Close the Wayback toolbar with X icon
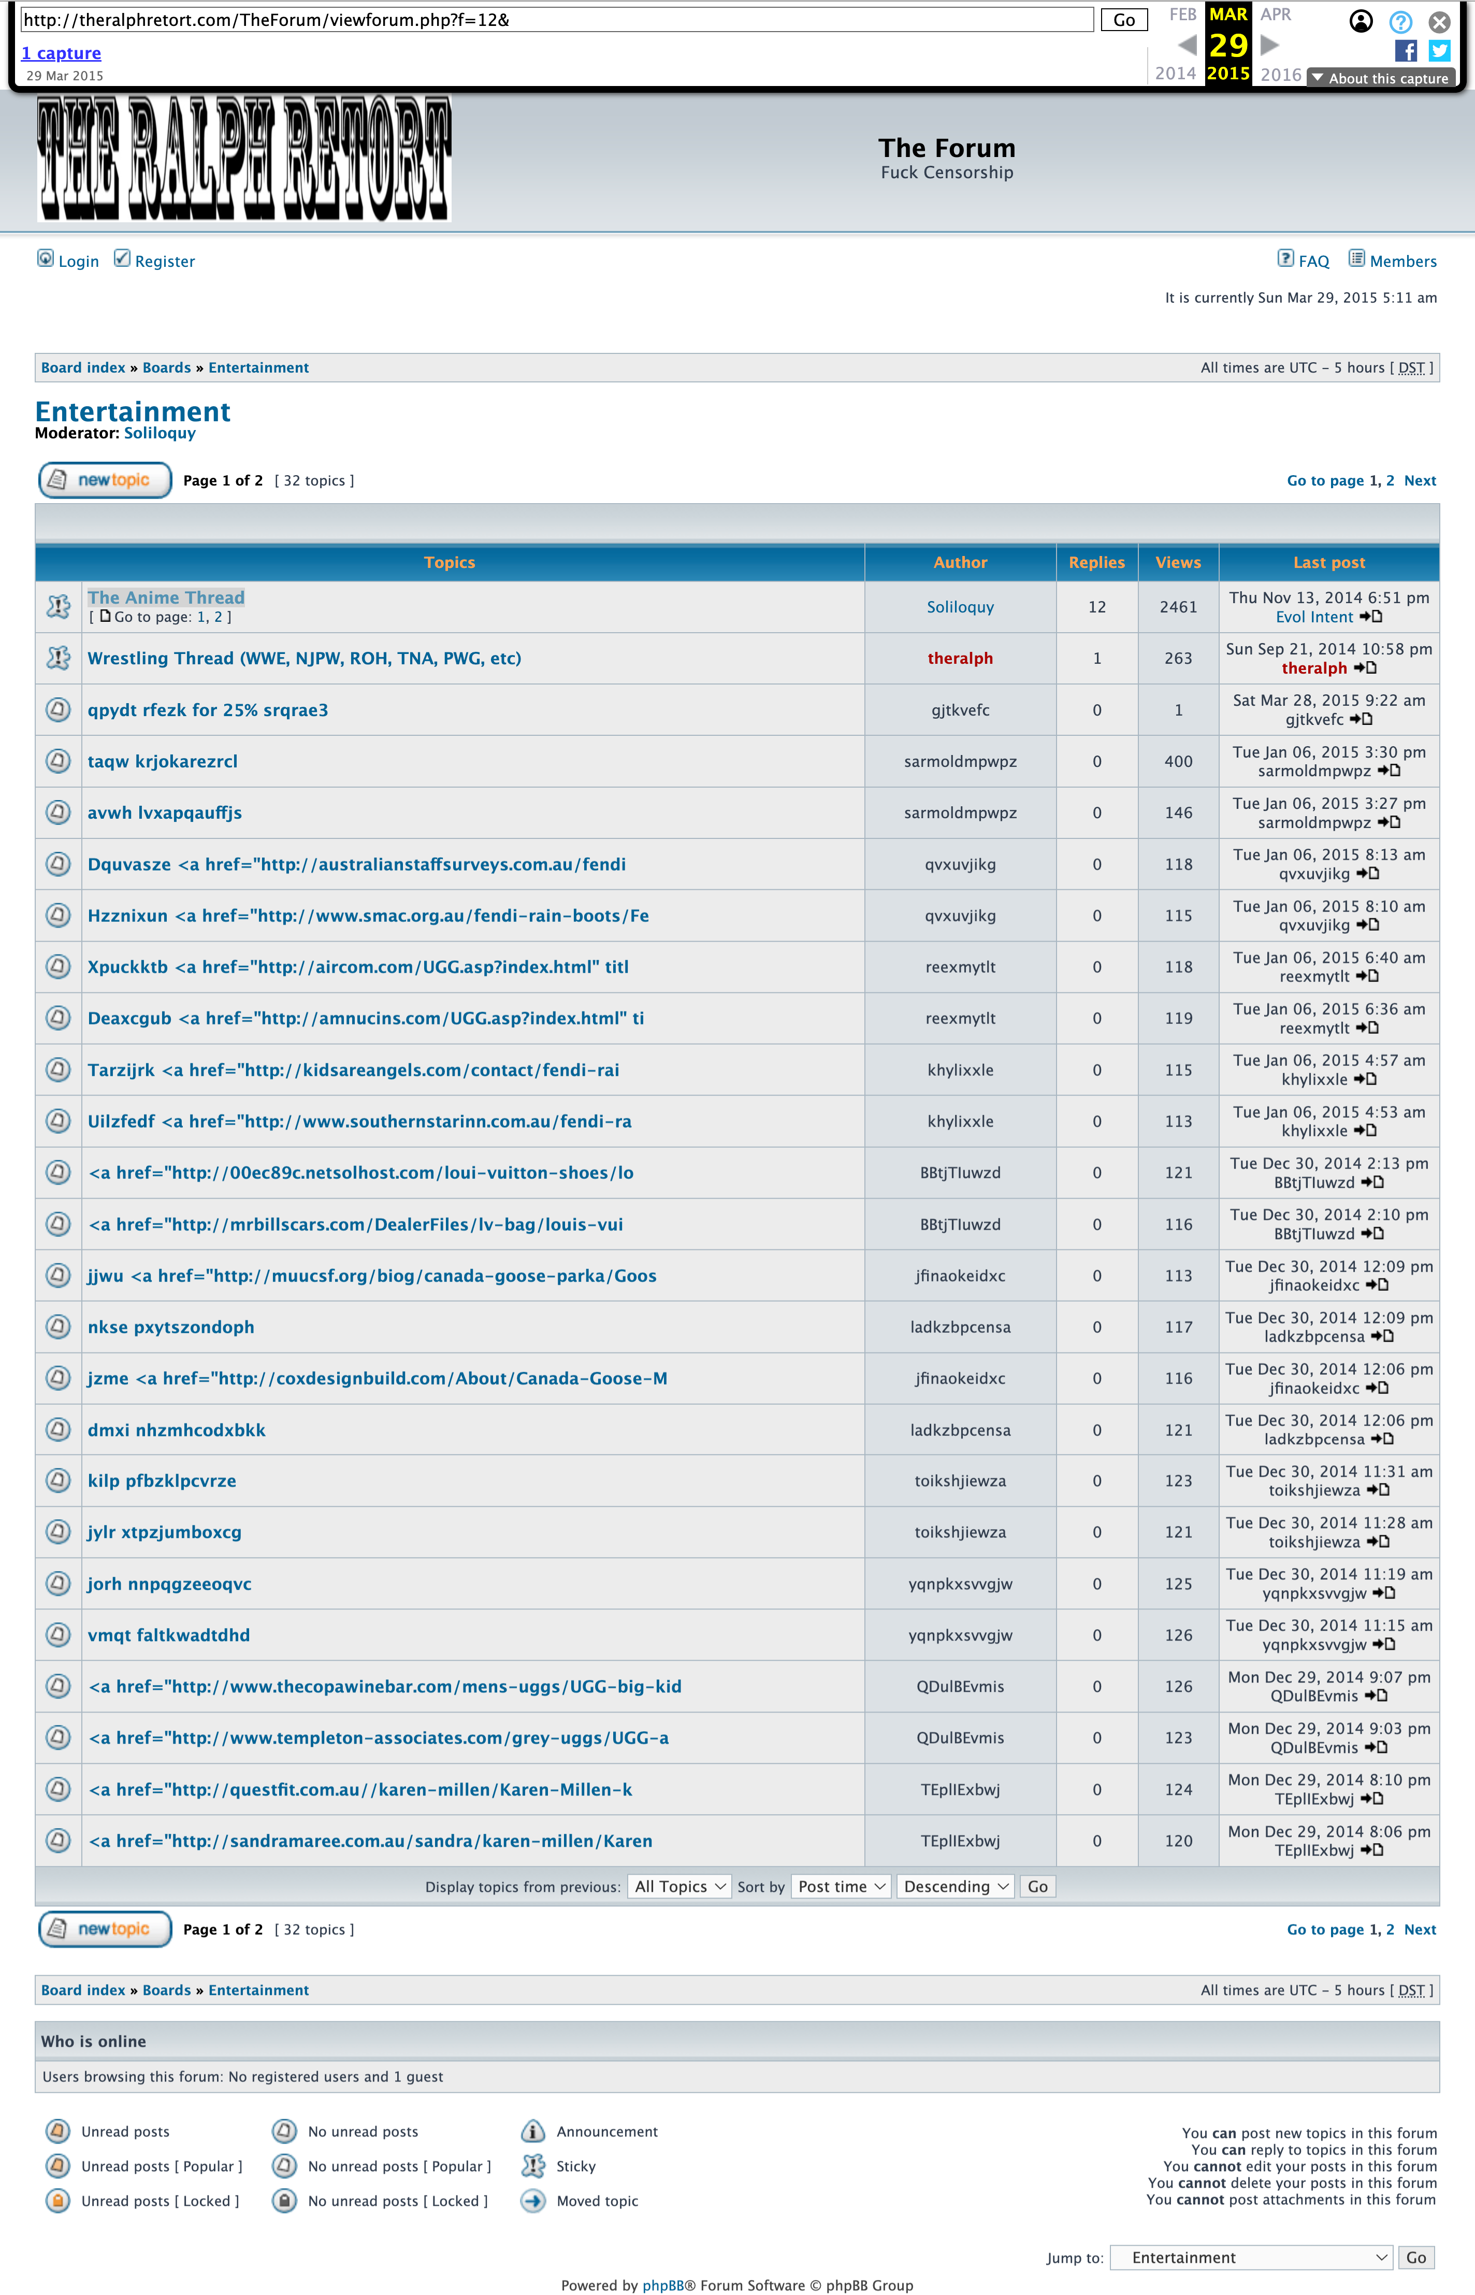1475x2295 pixels. 1439,21
